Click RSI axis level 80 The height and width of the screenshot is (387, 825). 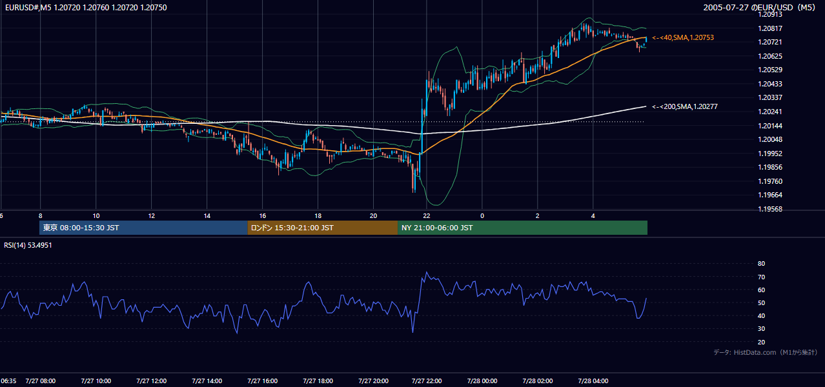coord(762,264)
